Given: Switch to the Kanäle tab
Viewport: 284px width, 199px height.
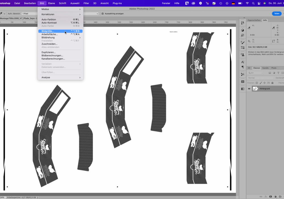Looking at the screenshot, I should coord(265,68).
